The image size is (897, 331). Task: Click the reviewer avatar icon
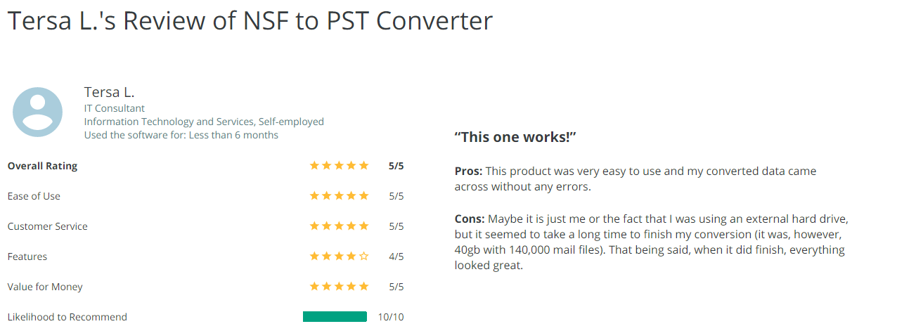pos(38,112)
